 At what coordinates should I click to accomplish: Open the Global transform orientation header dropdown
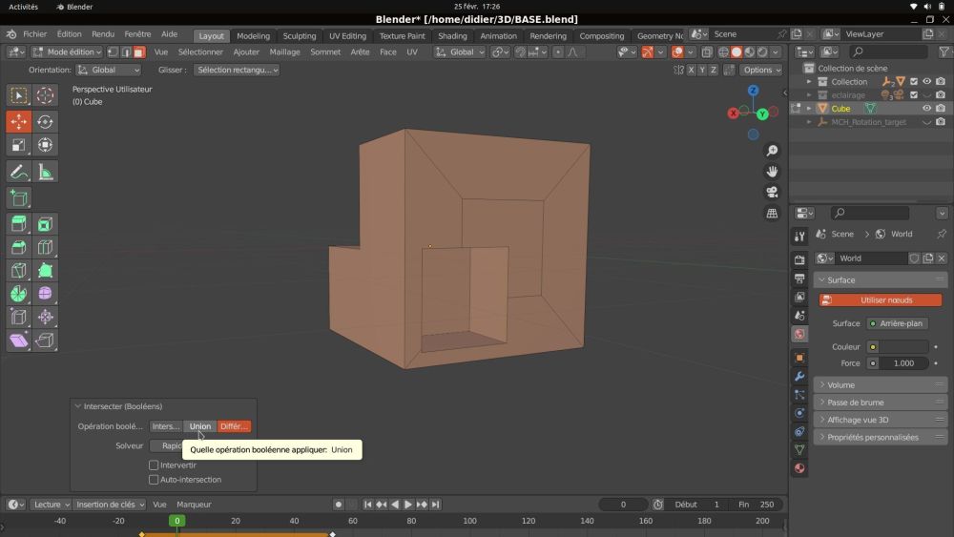coord(460,52)
